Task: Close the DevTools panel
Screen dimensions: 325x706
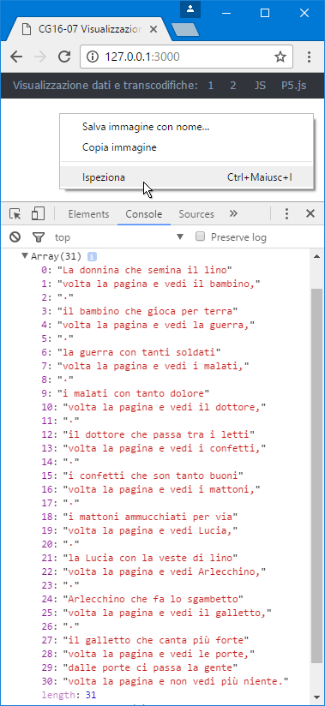Action: pos(310,214)
